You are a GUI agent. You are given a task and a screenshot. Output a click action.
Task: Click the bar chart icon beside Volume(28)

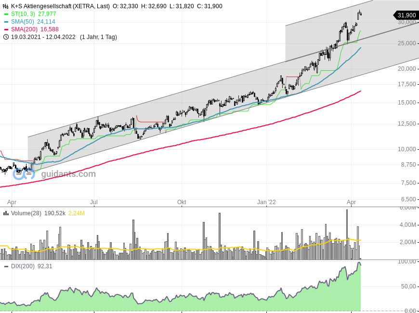click(6, 213)
